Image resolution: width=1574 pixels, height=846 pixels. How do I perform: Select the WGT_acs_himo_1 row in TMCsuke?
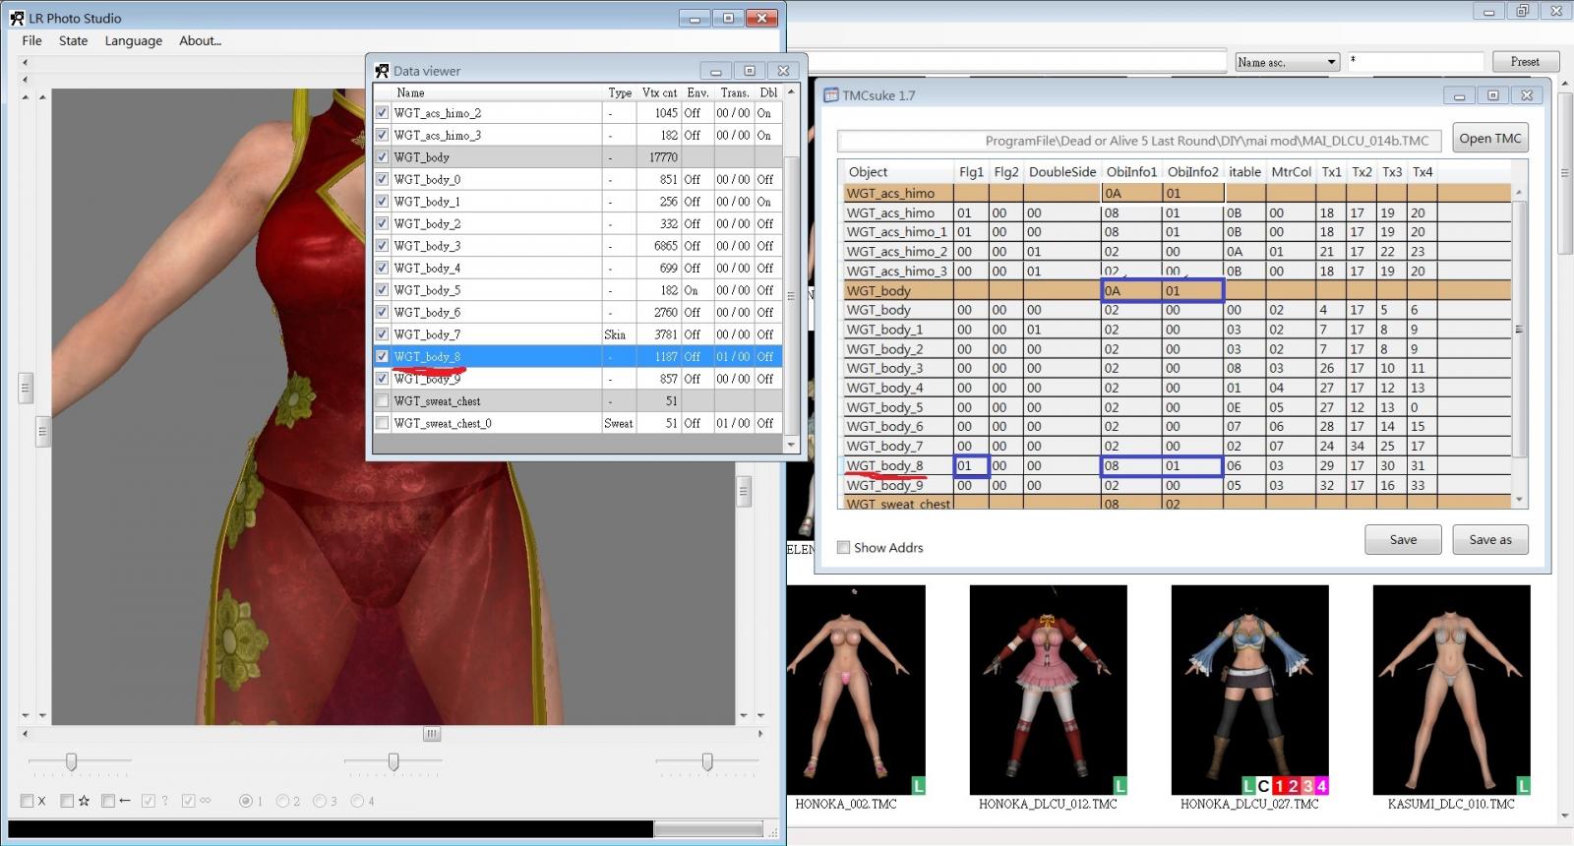point(1177,232)
